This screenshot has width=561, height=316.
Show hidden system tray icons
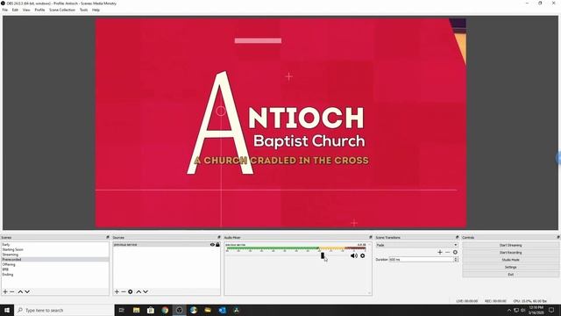click(509, 310)
